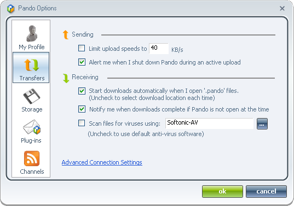294x206 pixels.
Task: Open the Channels RSS icon
Action: [32, 158]
